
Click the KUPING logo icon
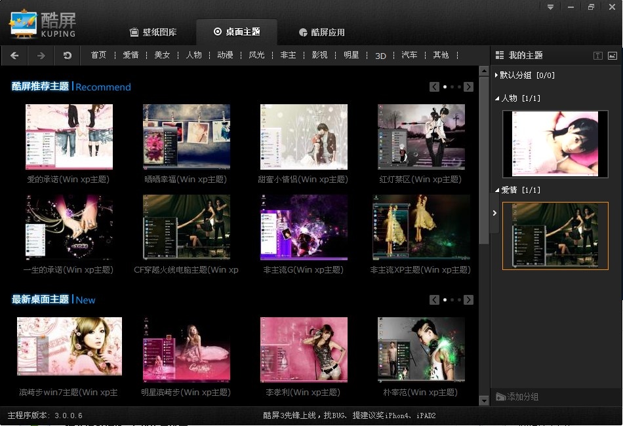(23, 23)
